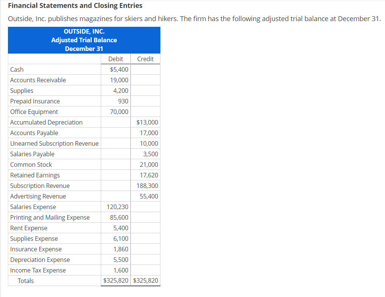
Task: Click the Accumulated Depreciation label
Action: 46,122
